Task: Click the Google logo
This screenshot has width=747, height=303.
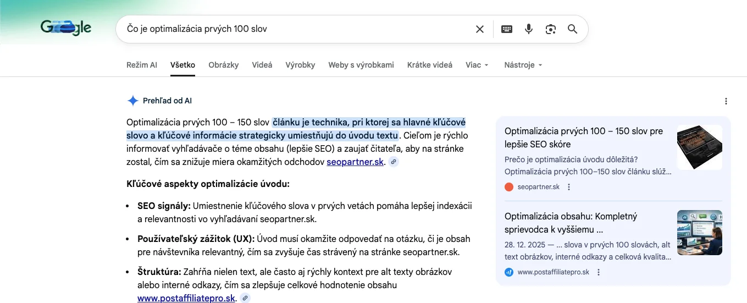Action: tap(66, 28)
